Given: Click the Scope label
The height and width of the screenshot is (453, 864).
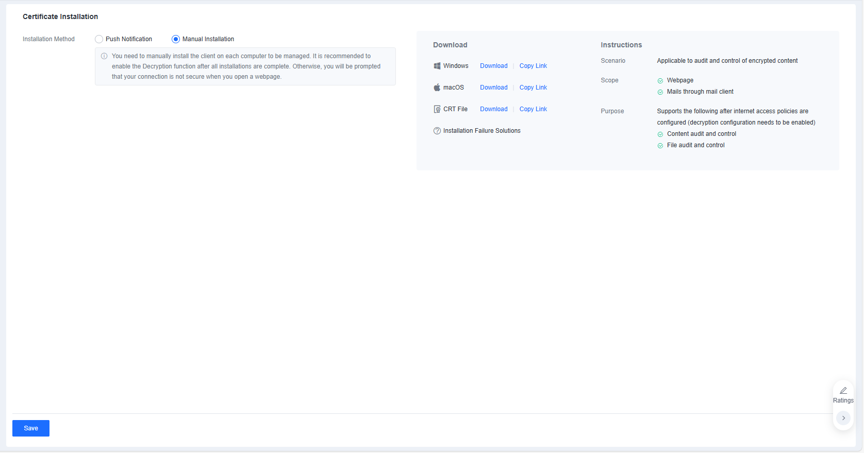Looking at the screenshot, I should click(609, 80).
